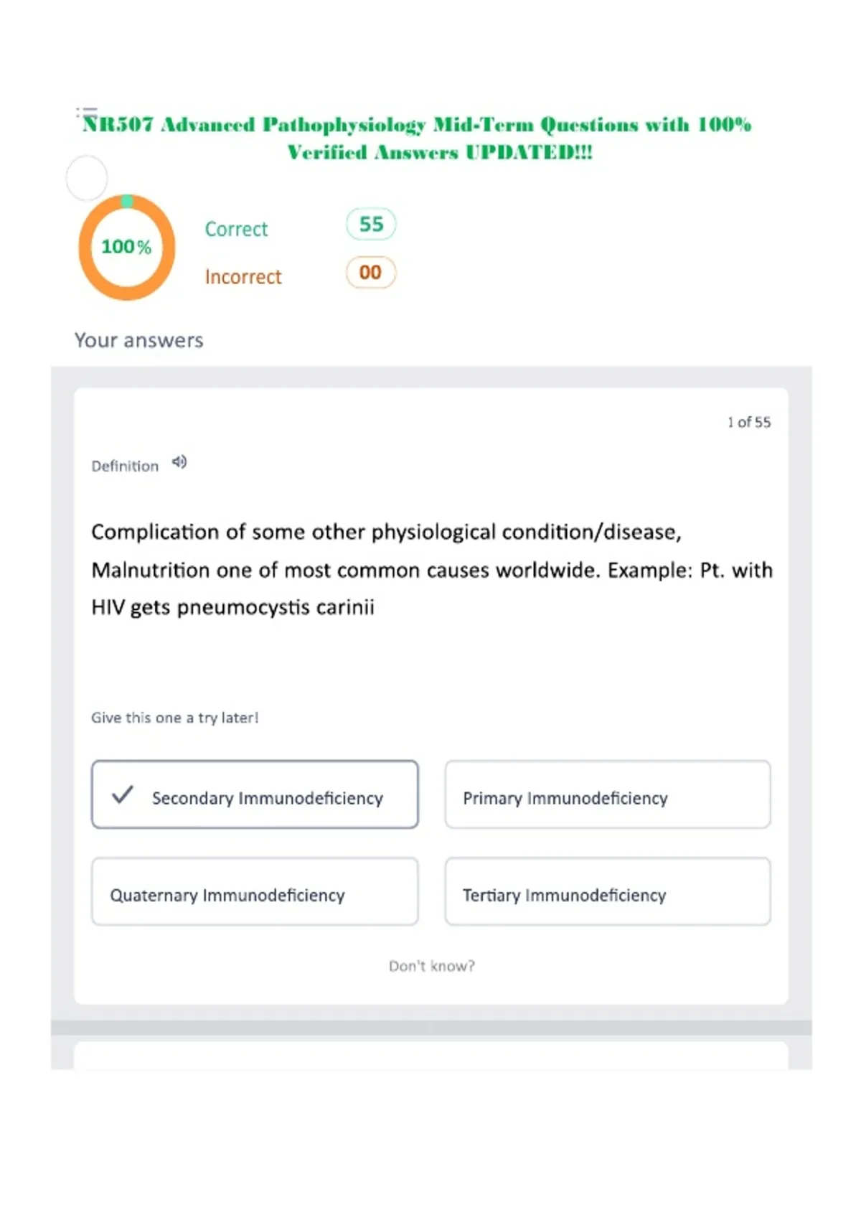Click the NR507 Advanced Pathophysiology title
Viewport: 861px width, 1220px height.
(417, 139)
